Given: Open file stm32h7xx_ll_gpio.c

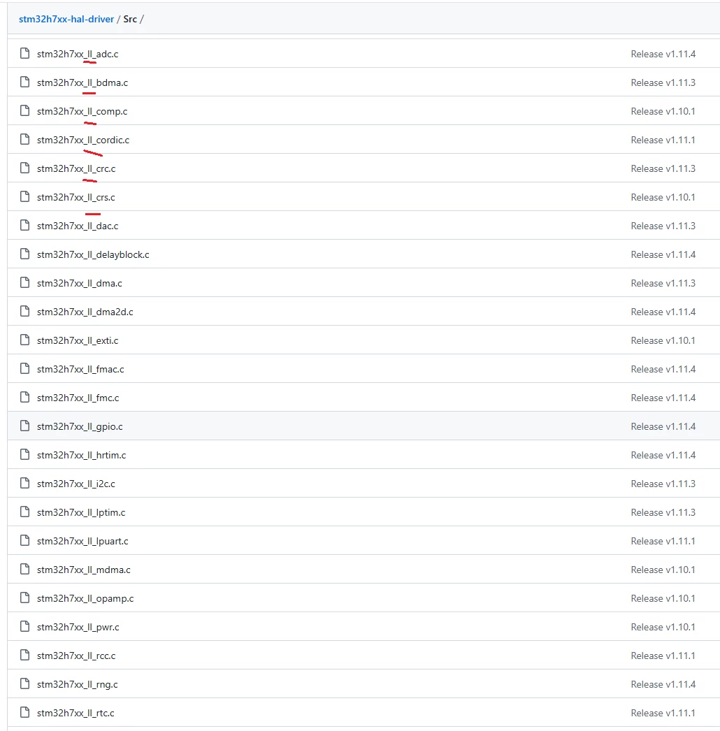Looking at the screenshot, I should 80,426.
